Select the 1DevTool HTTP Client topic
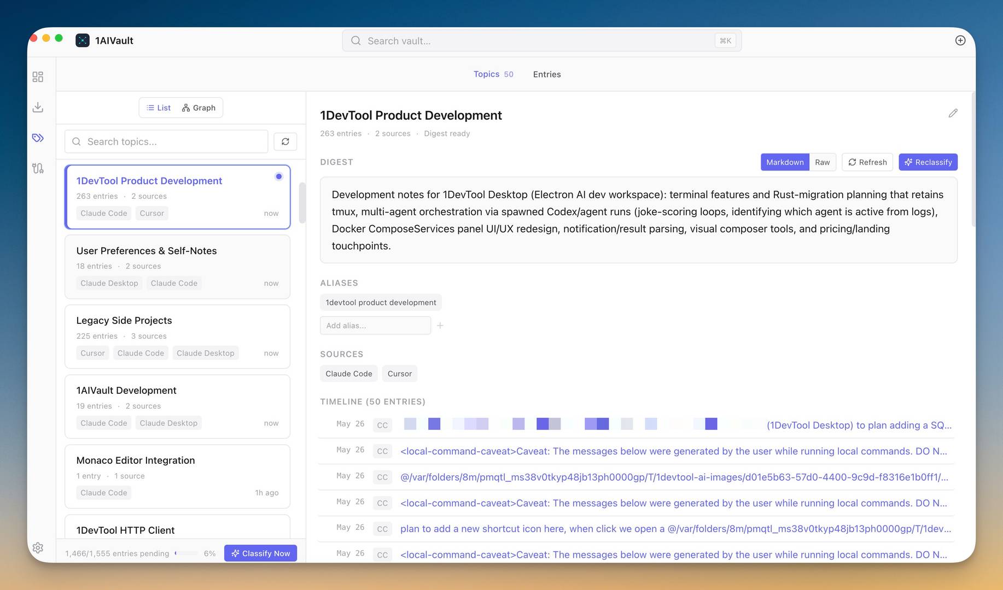This screenshot has height=590, width=1003. coord(177,527)
